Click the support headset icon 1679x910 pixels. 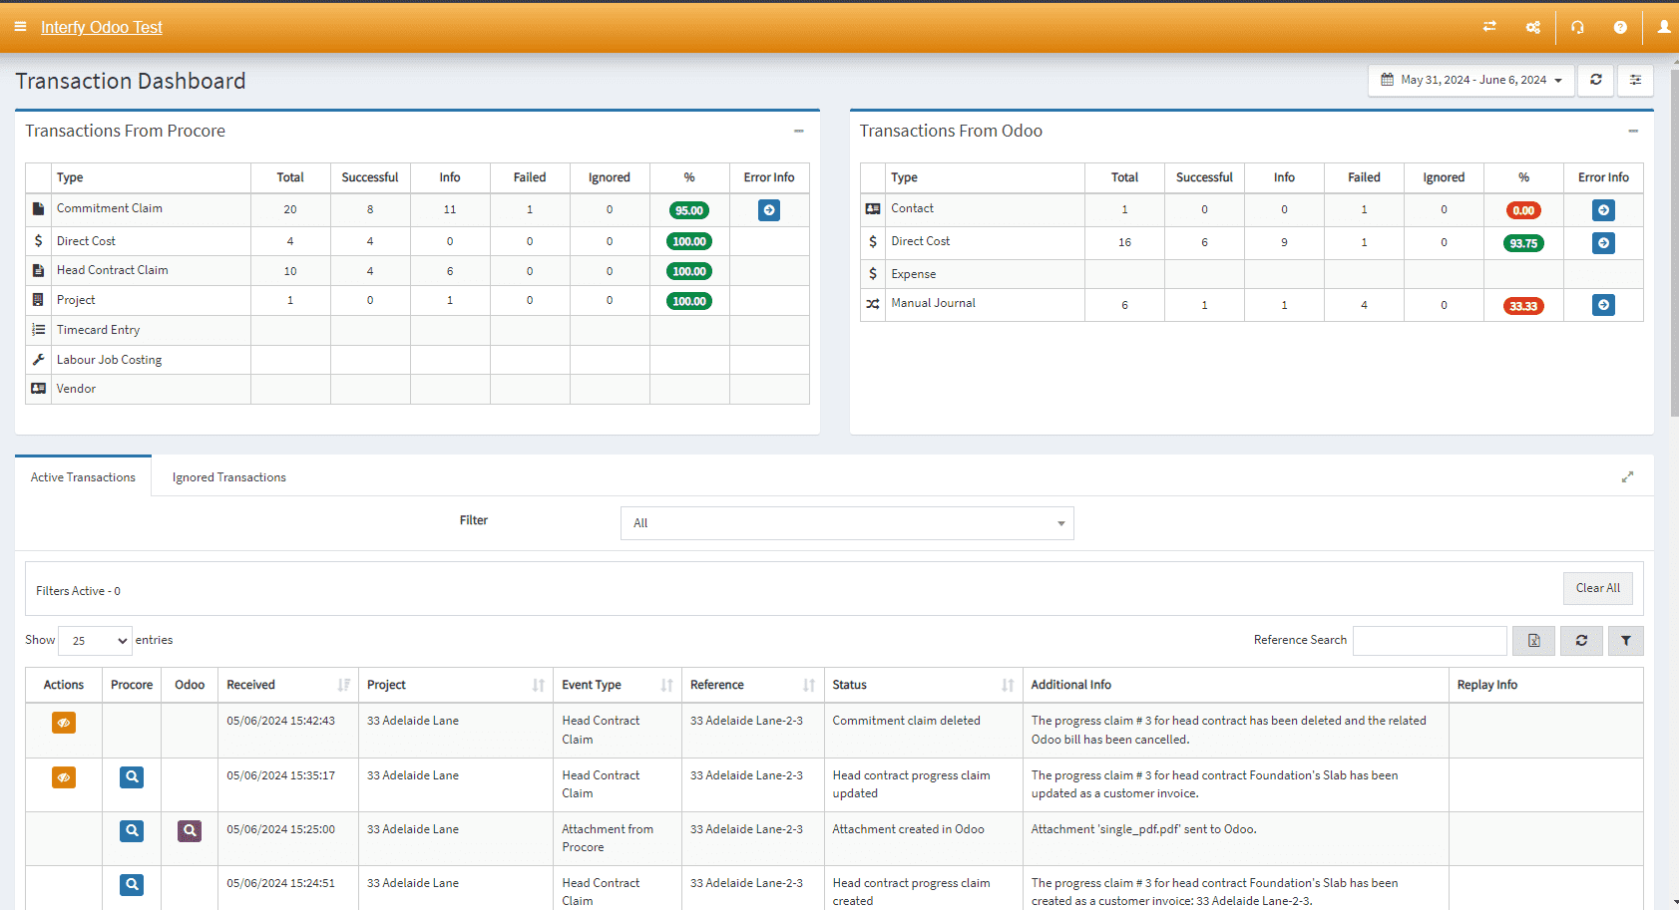(x=1577, y=27)
